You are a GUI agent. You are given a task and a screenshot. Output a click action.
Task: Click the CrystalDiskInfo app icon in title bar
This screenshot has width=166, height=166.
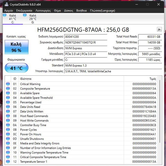tap(7, 4)
